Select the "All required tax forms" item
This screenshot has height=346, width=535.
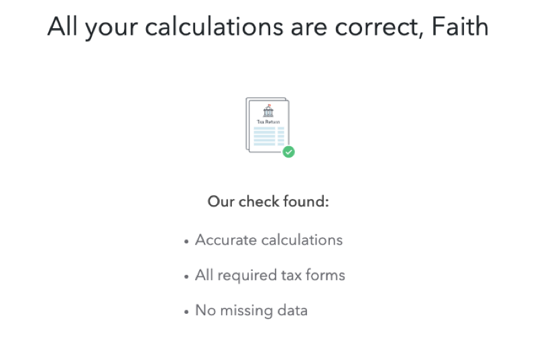pyautogui.click(x=270, y=276)
